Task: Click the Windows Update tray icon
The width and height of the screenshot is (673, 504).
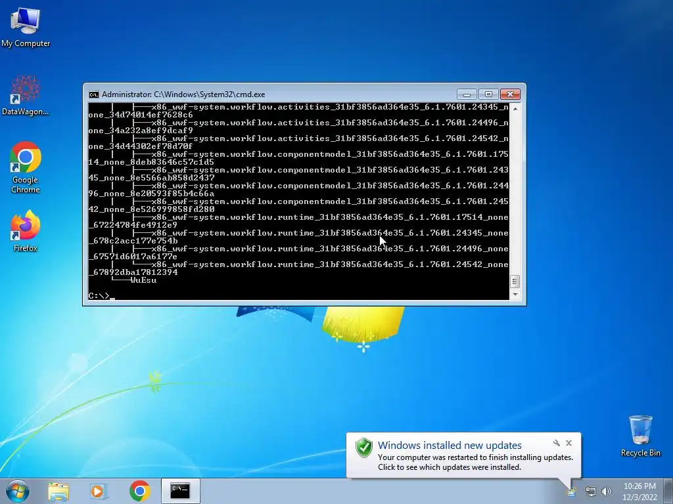Action: (572, 492)
